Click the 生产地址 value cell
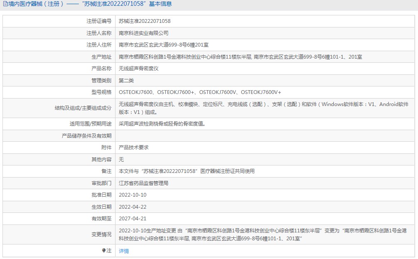 [x=265, y=57]
